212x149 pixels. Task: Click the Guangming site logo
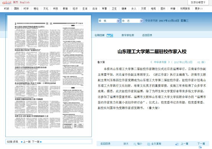[7, 2]
